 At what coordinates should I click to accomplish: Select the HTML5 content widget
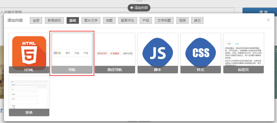(29, 53)
